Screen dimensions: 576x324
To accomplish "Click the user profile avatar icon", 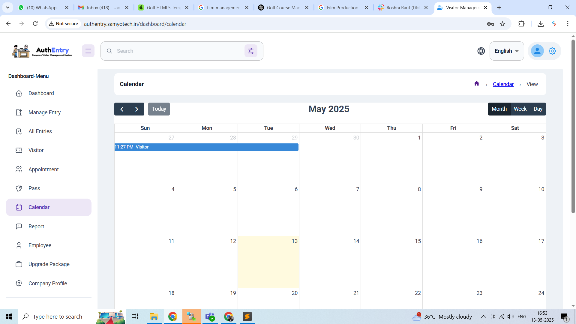I will [537, 51].
